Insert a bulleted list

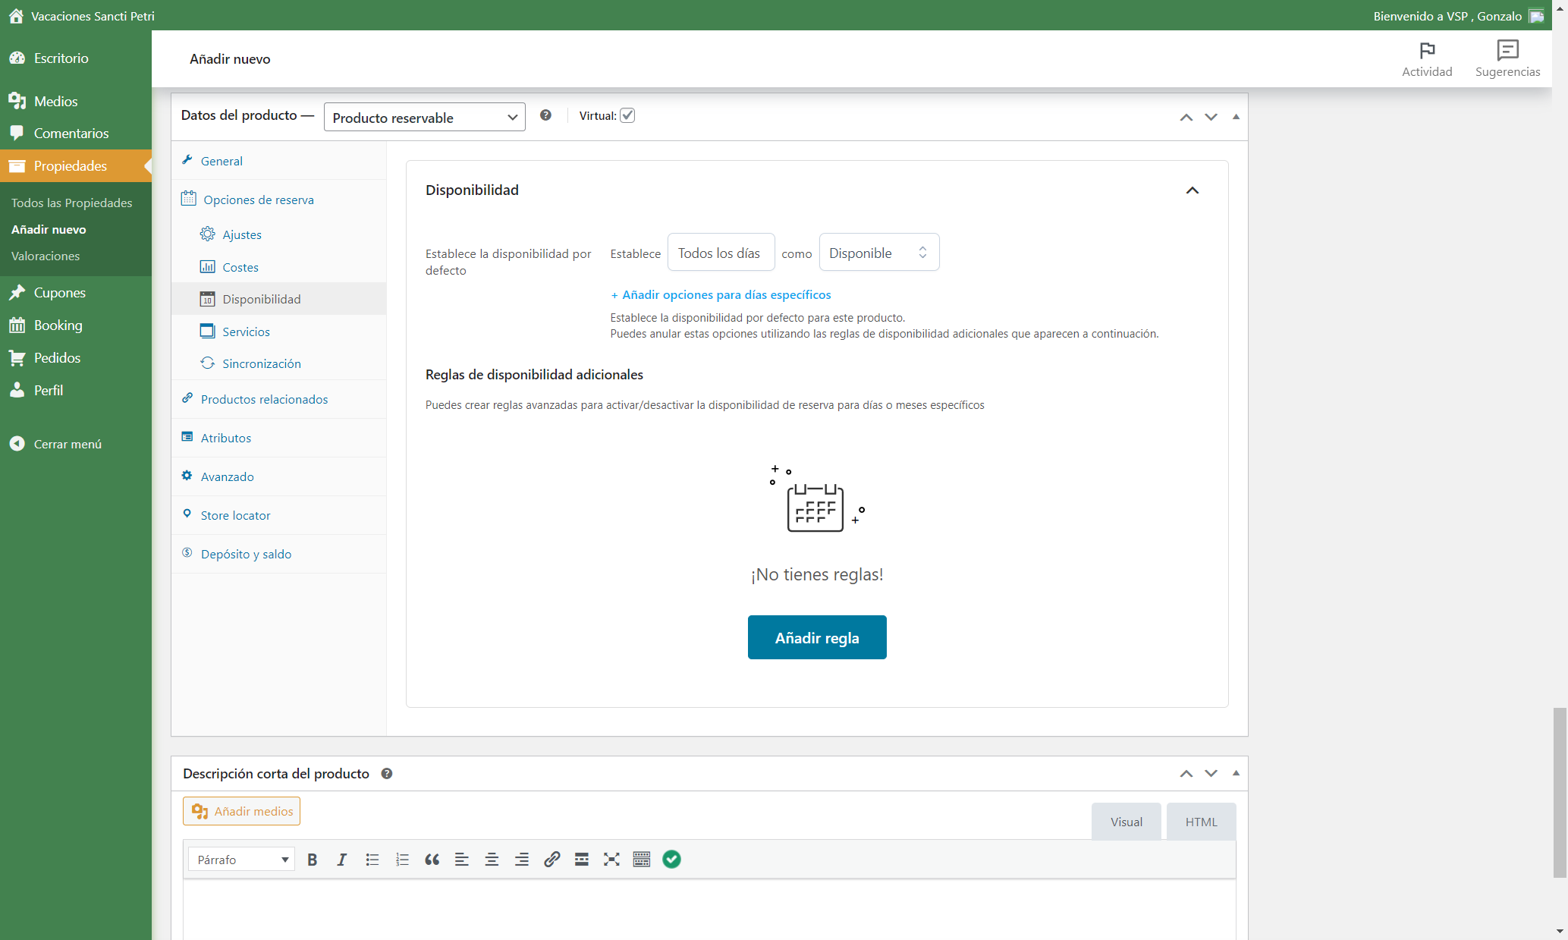click(x=372, y=860)
